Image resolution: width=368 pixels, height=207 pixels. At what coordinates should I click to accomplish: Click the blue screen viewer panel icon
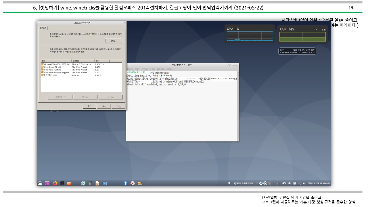[x=104, y=183]
